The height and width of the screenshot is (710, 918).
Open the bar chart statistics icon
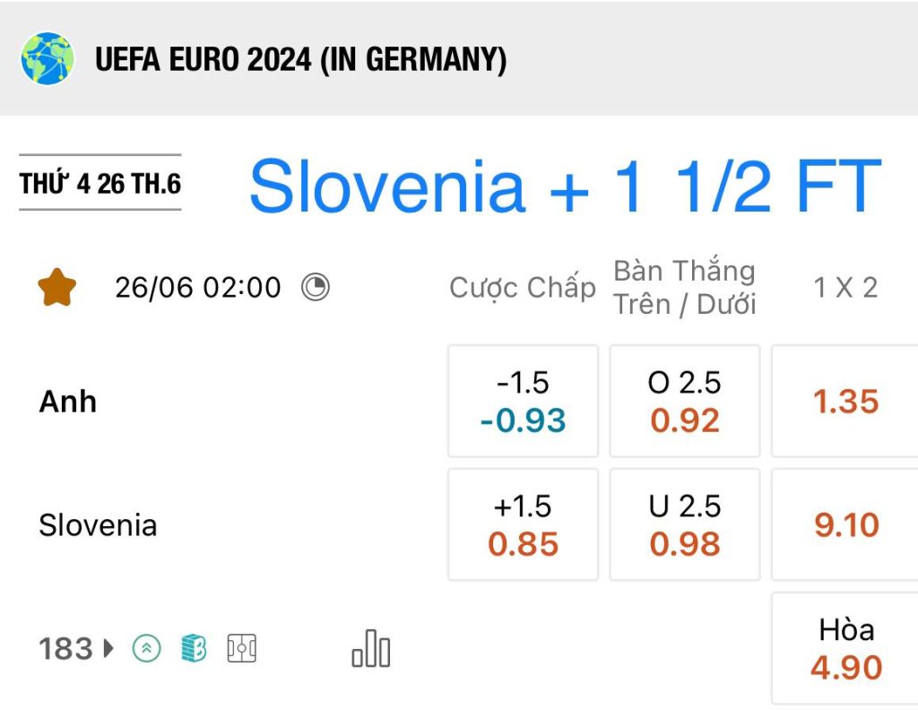(x=370, y=648)
